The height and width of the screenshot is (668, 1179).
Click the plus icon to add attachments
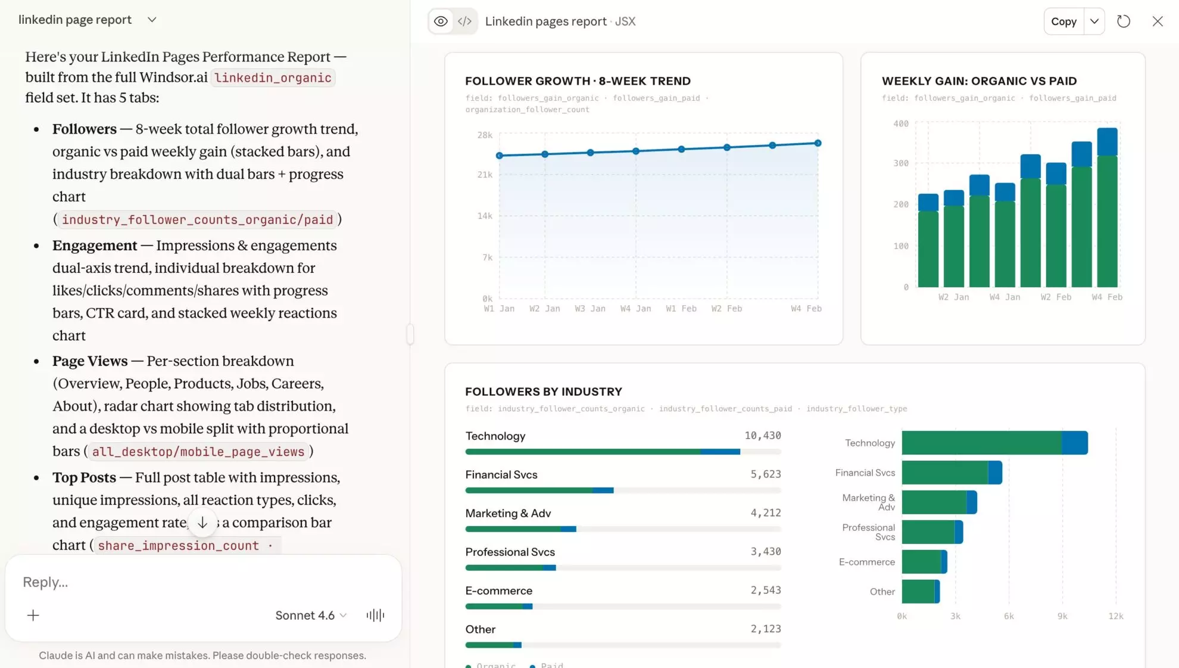click(x=33, y=615)
